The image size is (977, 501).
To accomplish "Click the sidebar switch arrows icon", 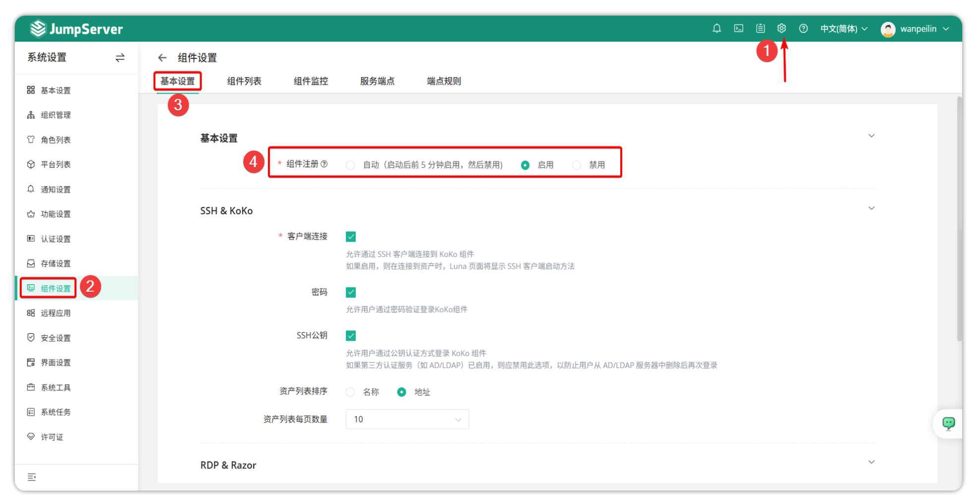I will click(120, 58).
